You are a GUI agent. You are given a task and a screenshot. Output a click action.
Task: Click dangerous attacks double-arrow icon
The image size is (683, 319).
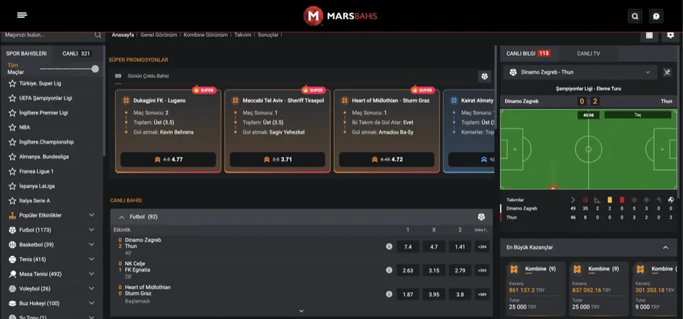[585, 199]
